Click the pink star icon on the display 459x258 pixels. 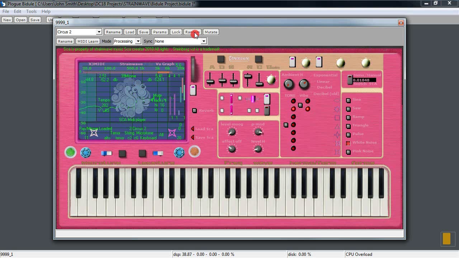point(172,133)
